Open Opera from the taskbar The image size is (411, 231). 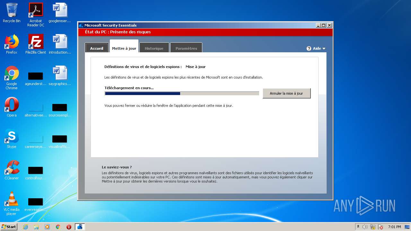click(x=69, y=227)
